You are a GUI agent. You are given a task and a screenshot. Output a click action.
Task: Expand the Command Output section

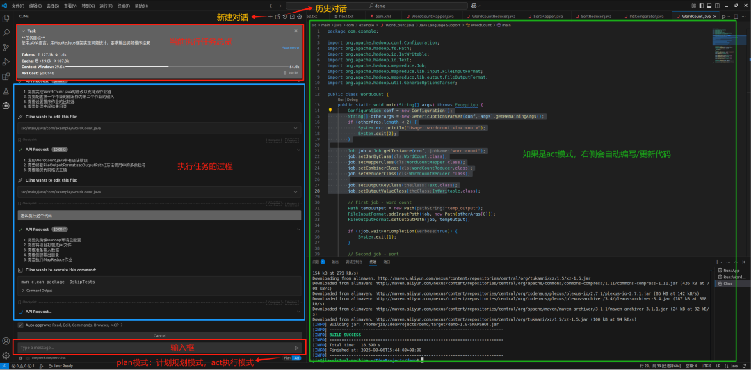click(x=36, y=291)
